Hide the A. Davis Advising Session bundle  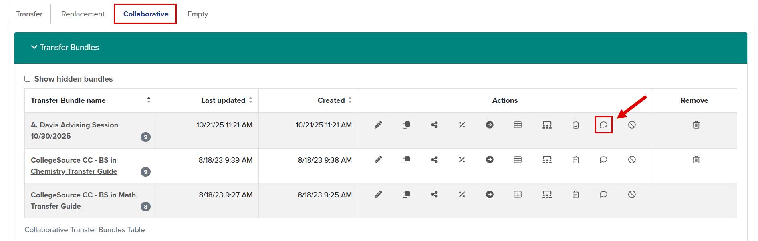coord(632,125)
